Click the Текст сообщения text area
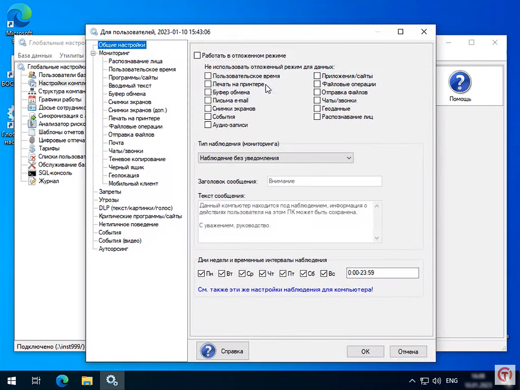Viewport: 520px width, 390px height. 290,221
